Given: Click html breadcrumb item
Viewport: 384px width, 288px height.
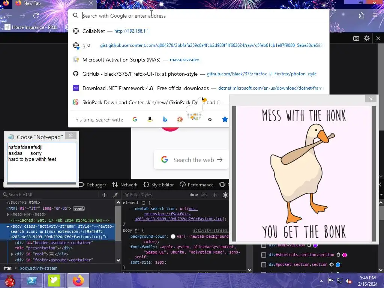Looking at the screenshot, I should [x=8, y=268].
